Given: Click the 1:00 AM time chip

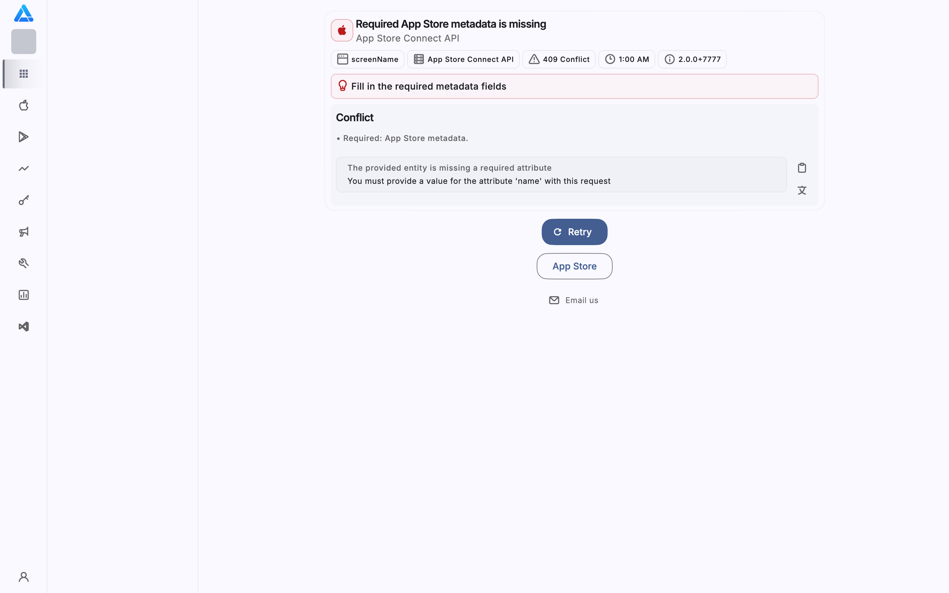Looking at the screenshot, I should tap(627, 59).
